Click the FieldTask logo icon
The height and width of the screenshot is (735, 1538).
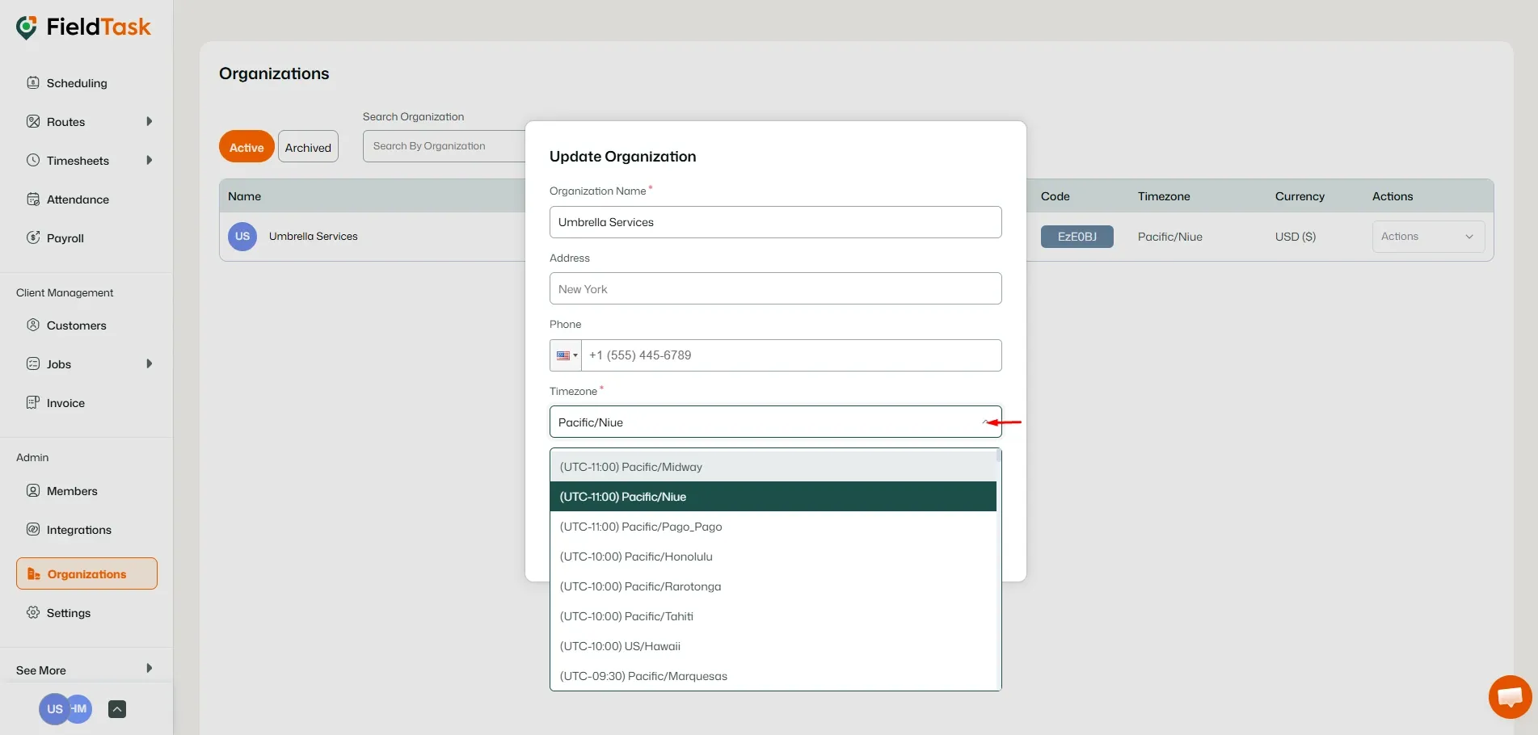[27, 27]
